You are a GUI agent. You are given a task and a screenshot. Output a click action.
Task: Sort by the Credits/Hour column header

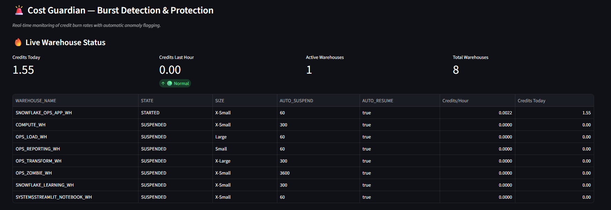pyautogui.click(x=455, y=101)
